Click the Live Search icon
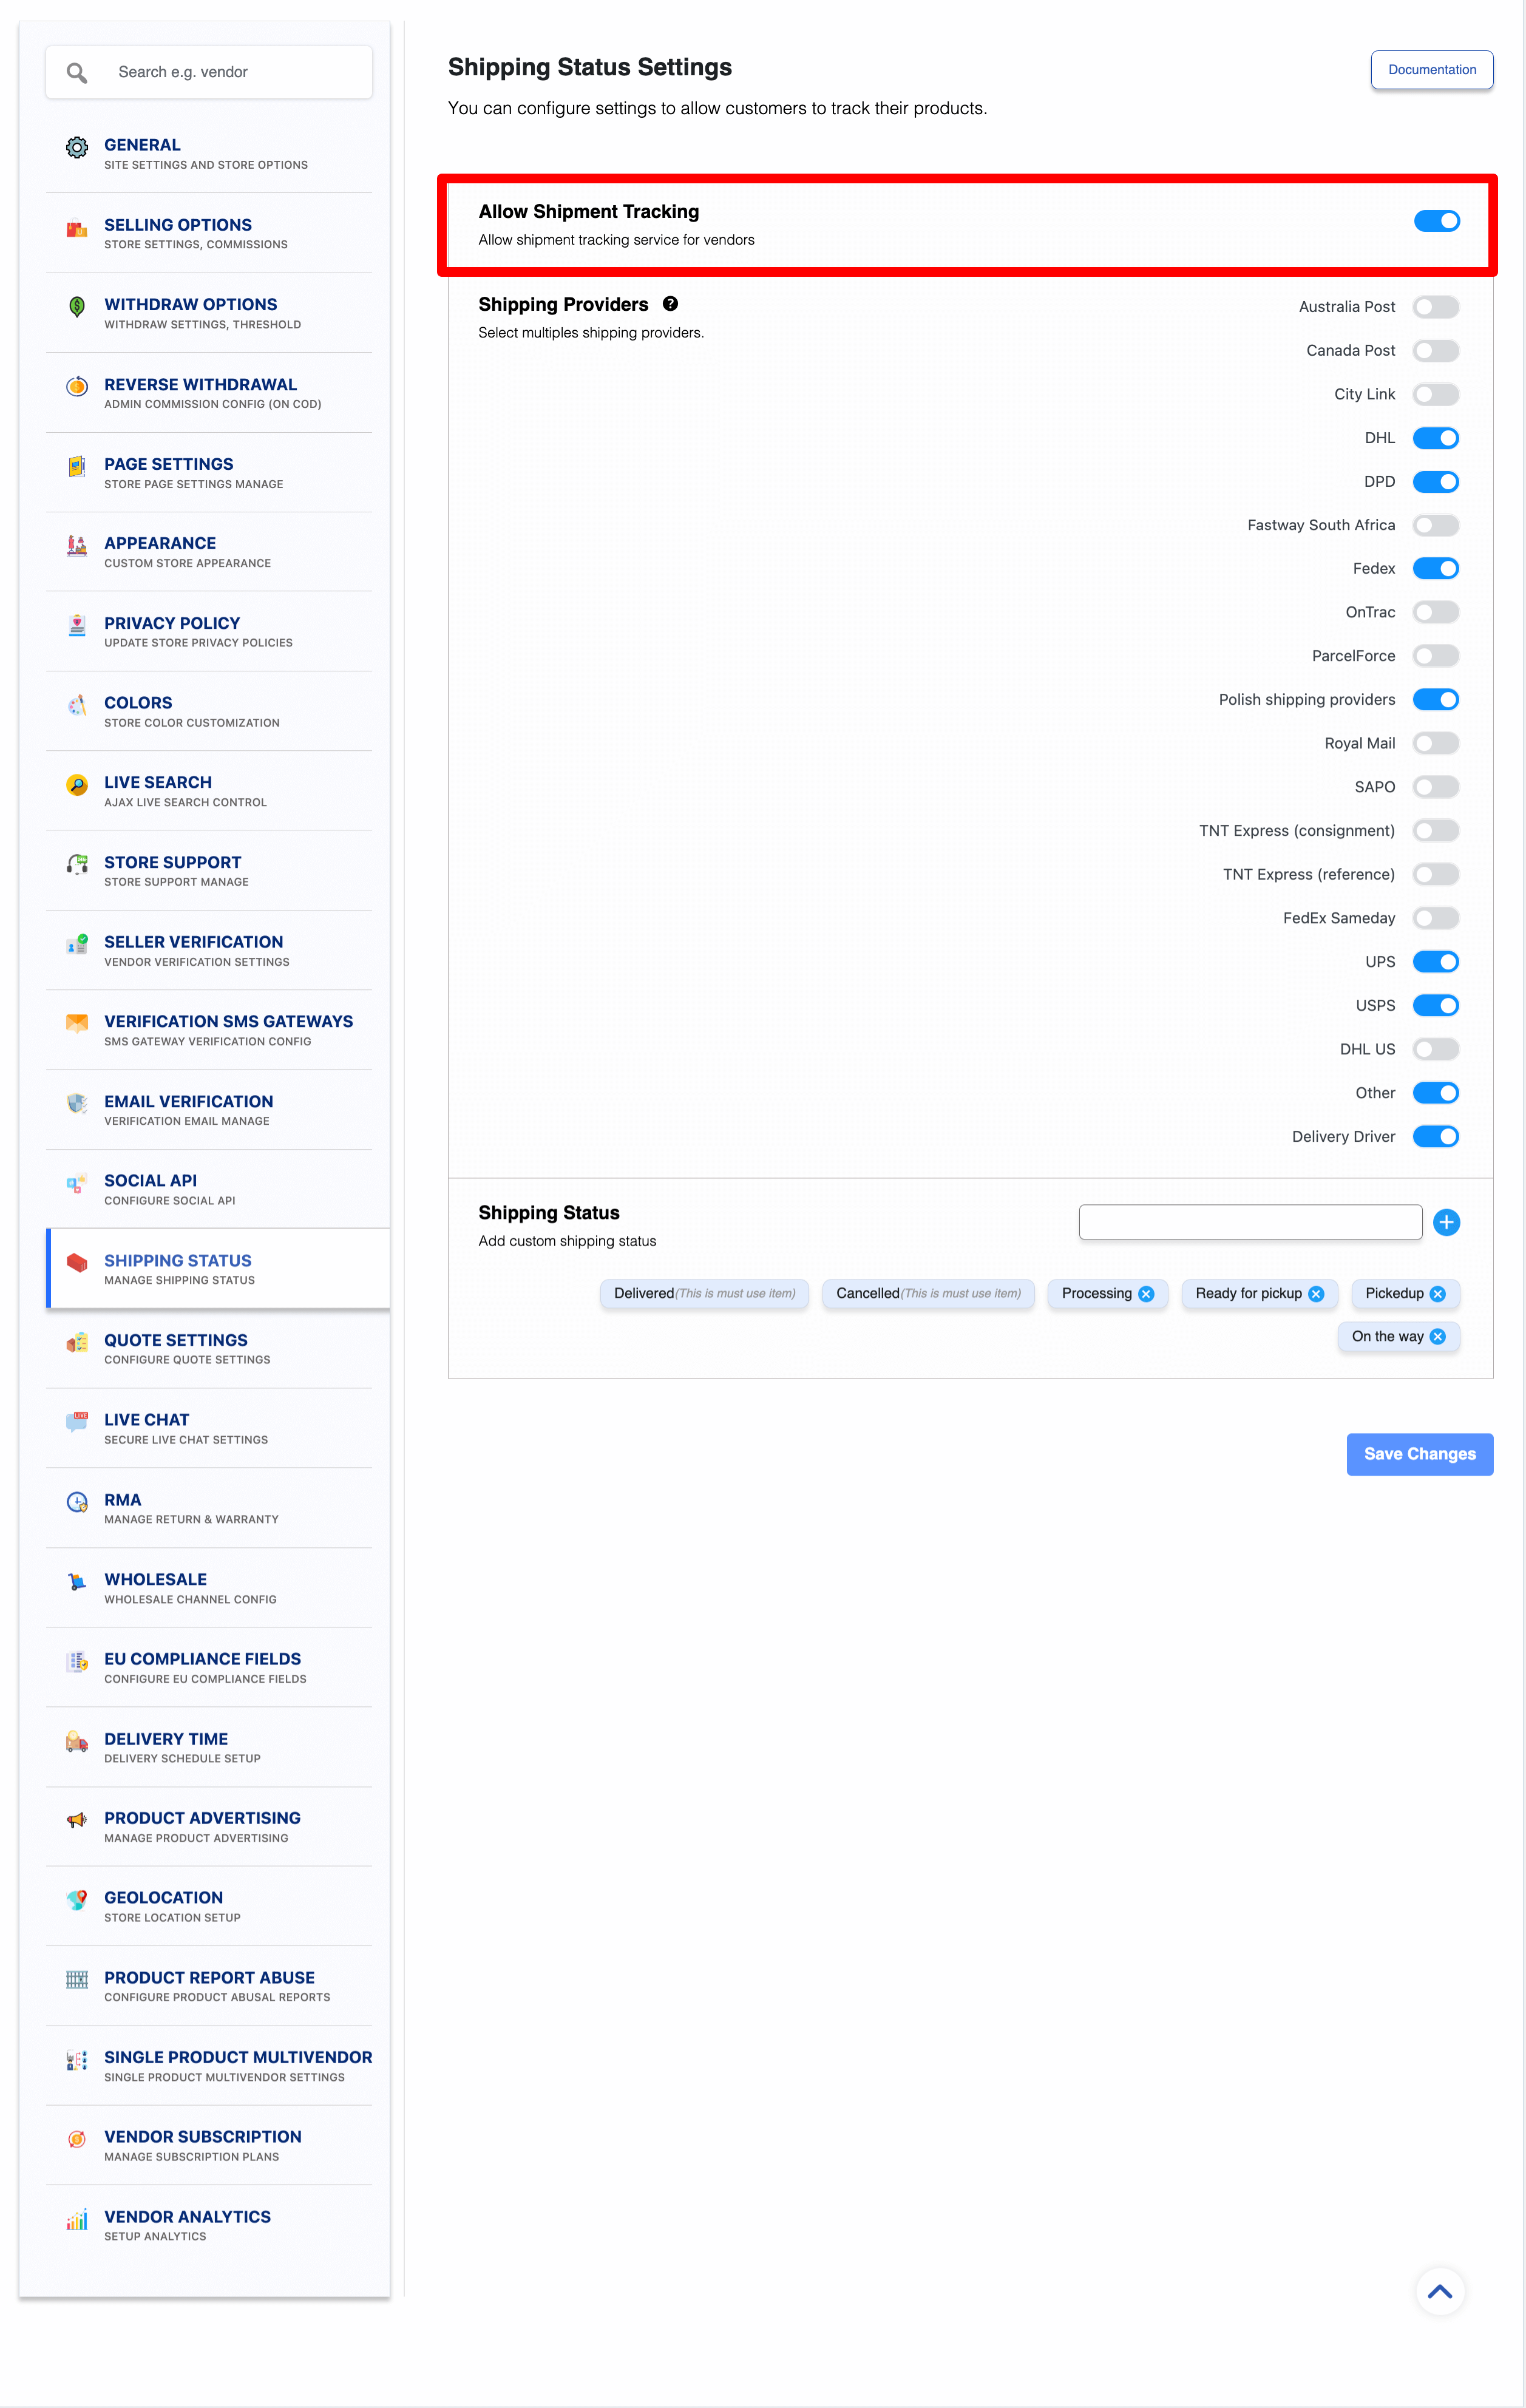Image resolution: width=1526 pixels, height=2408 pixels. point(75,783)
